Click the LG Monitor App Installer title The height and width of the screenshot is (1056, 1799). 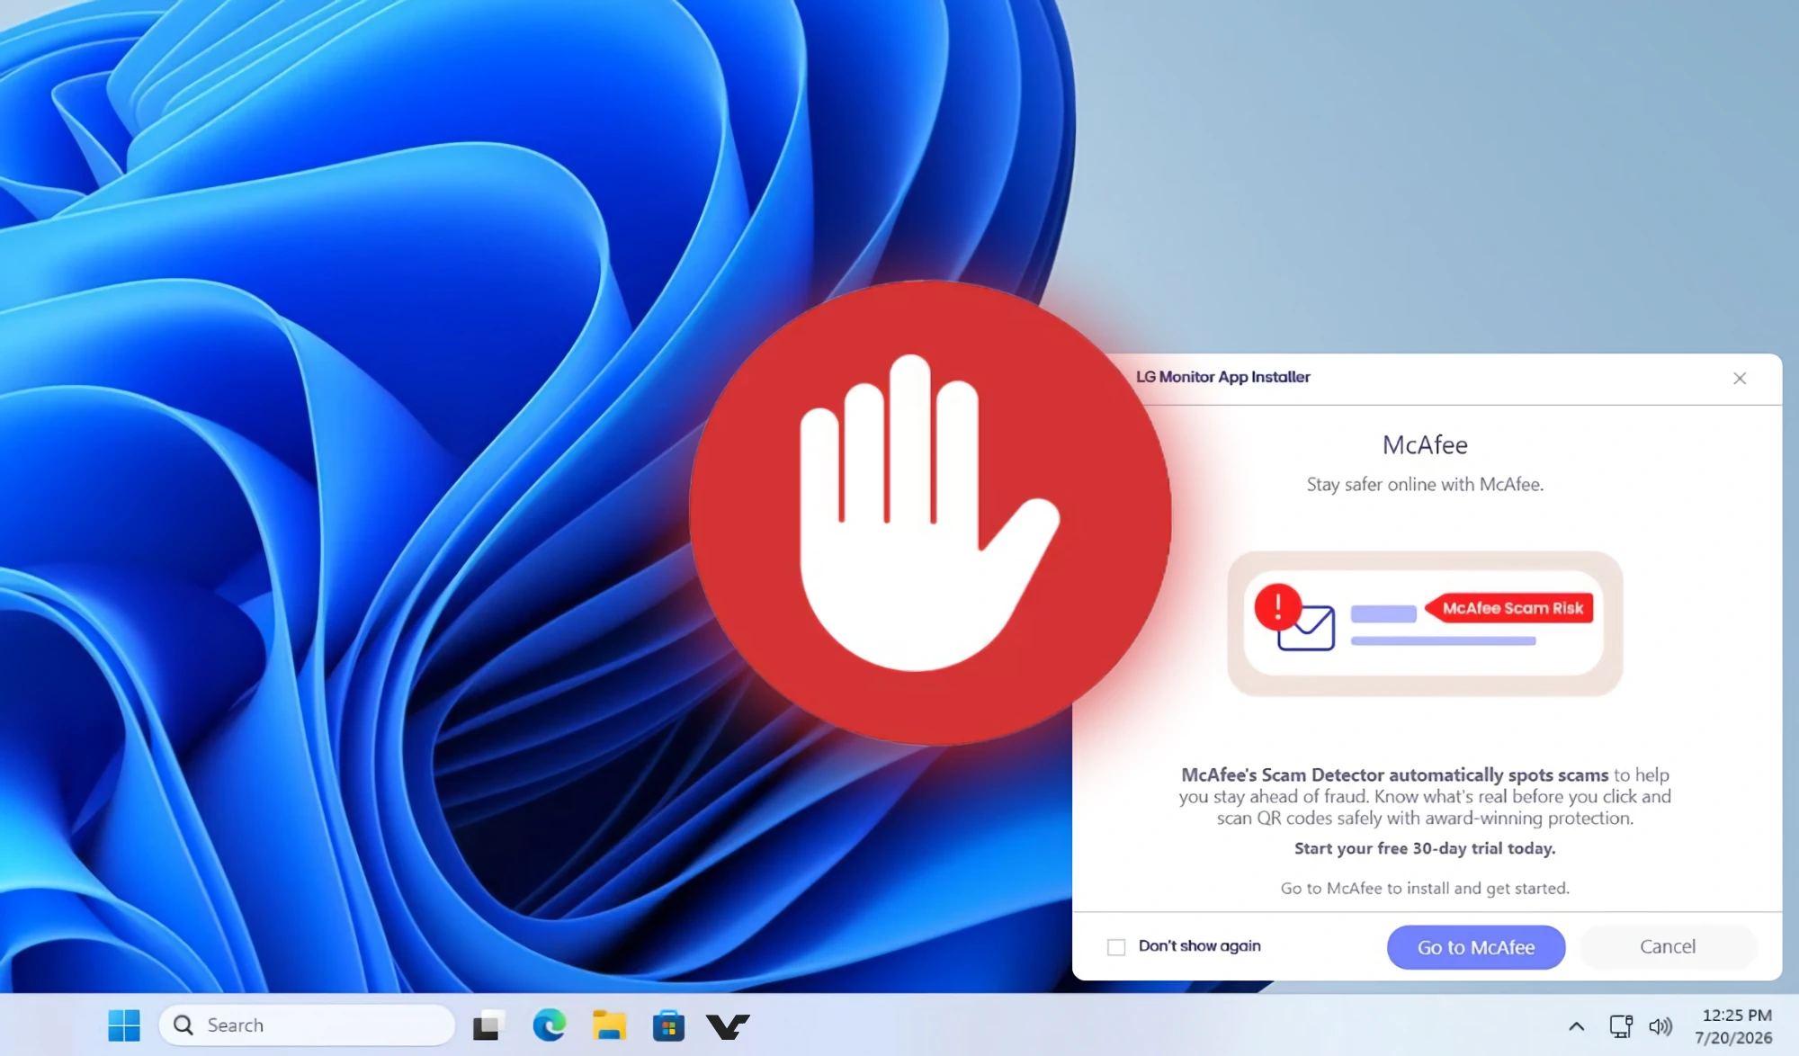tap(1222, 377)
